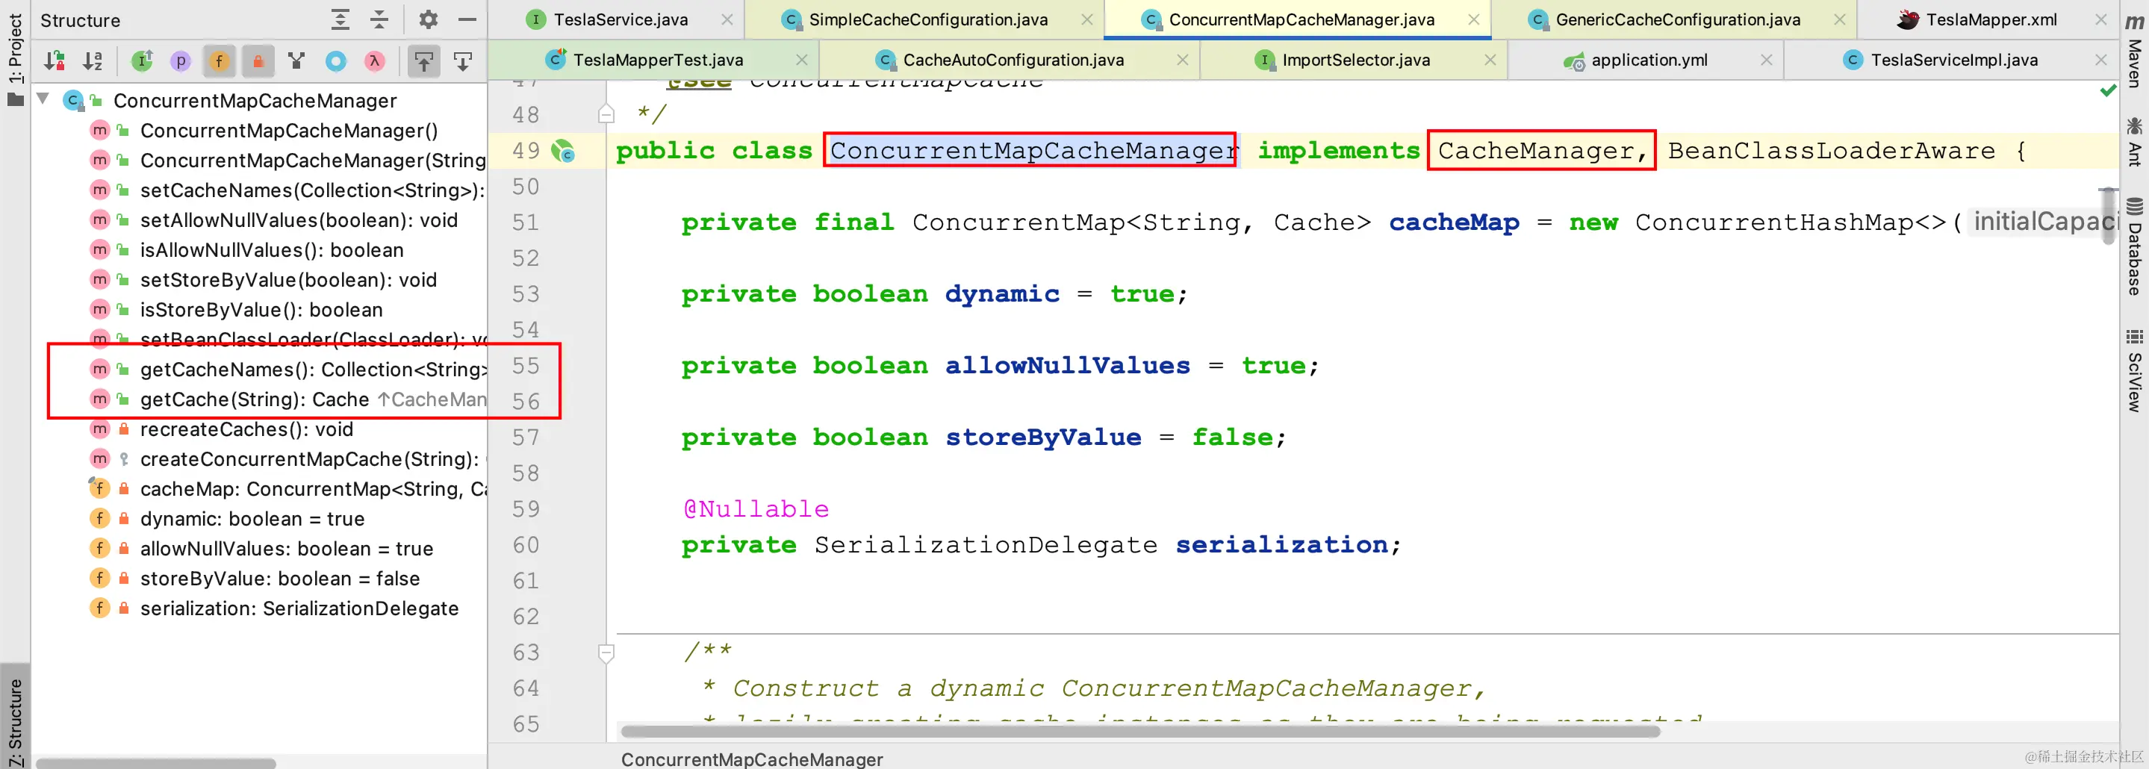Toggle Show non-public lock button
Screen dimensions: 2149x769
258,61
